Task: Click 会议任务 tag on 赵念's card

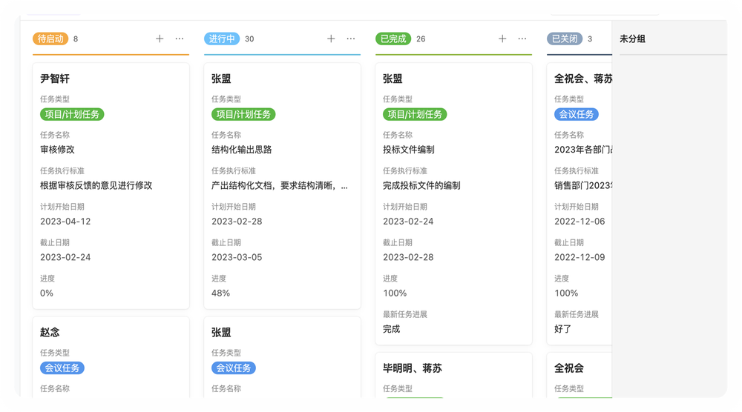Action: (x=62, y=368)
